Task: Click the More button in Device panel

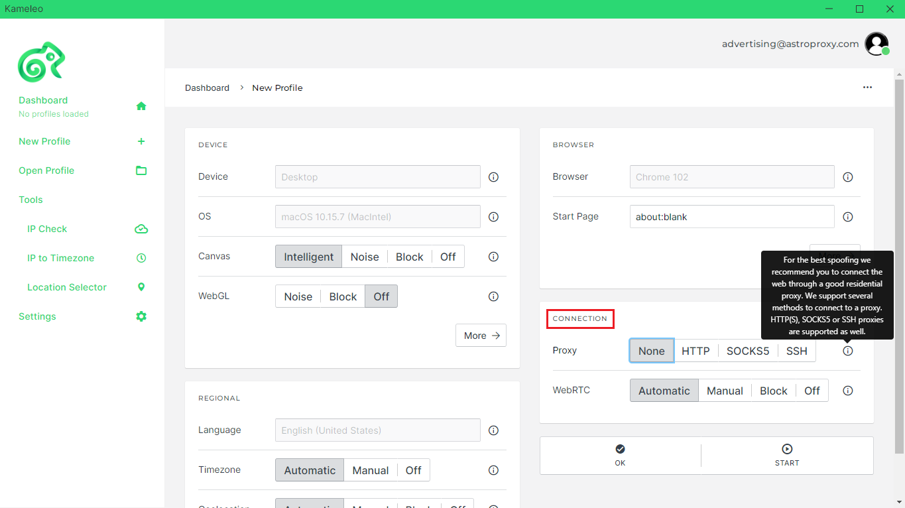Action: click(x=481, y=336)
